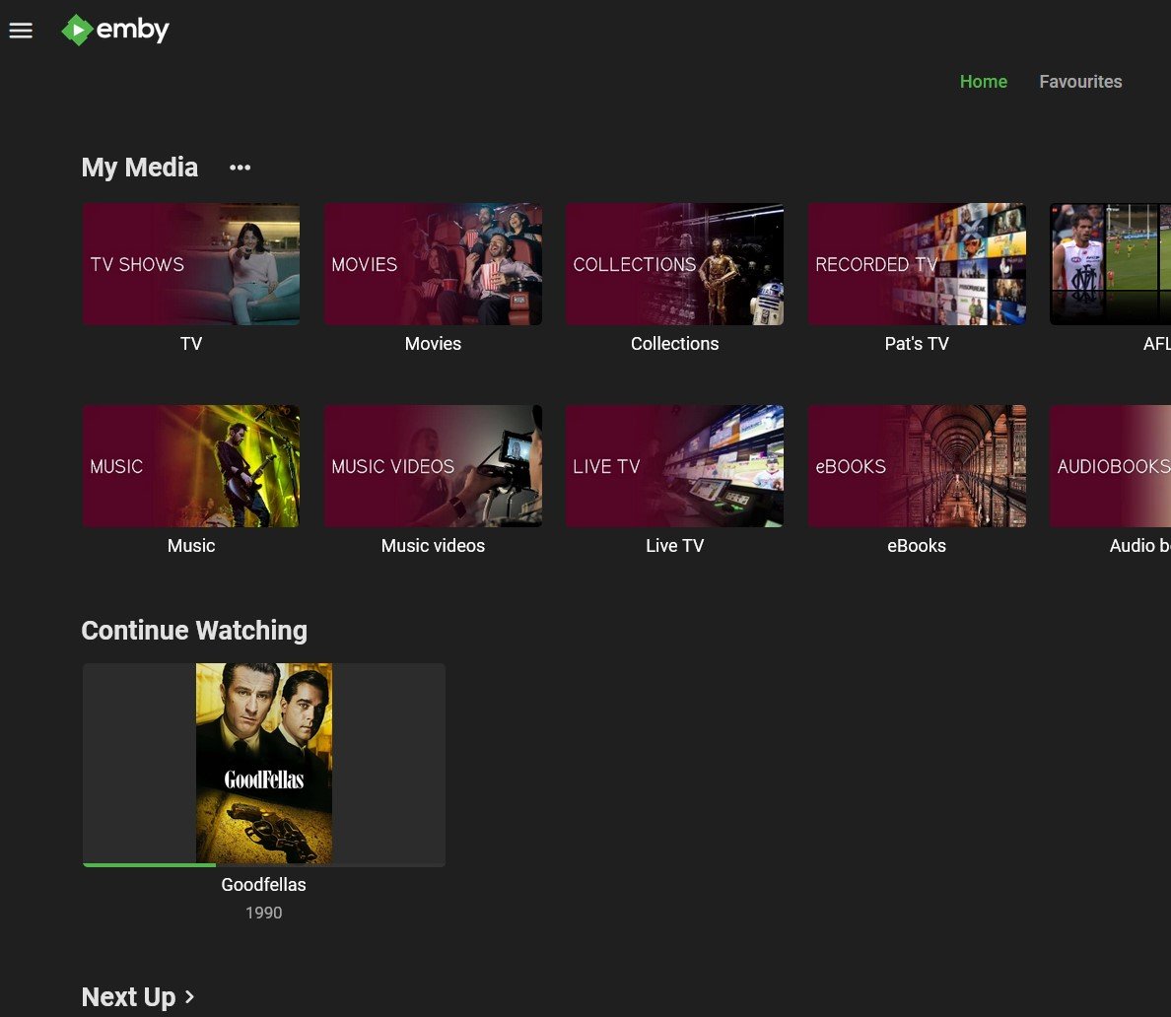Image resolution: width=1171 pixels, height=1017 pixels.
Task: Switch to the Favourites tab
Action: coord(1080,82)
